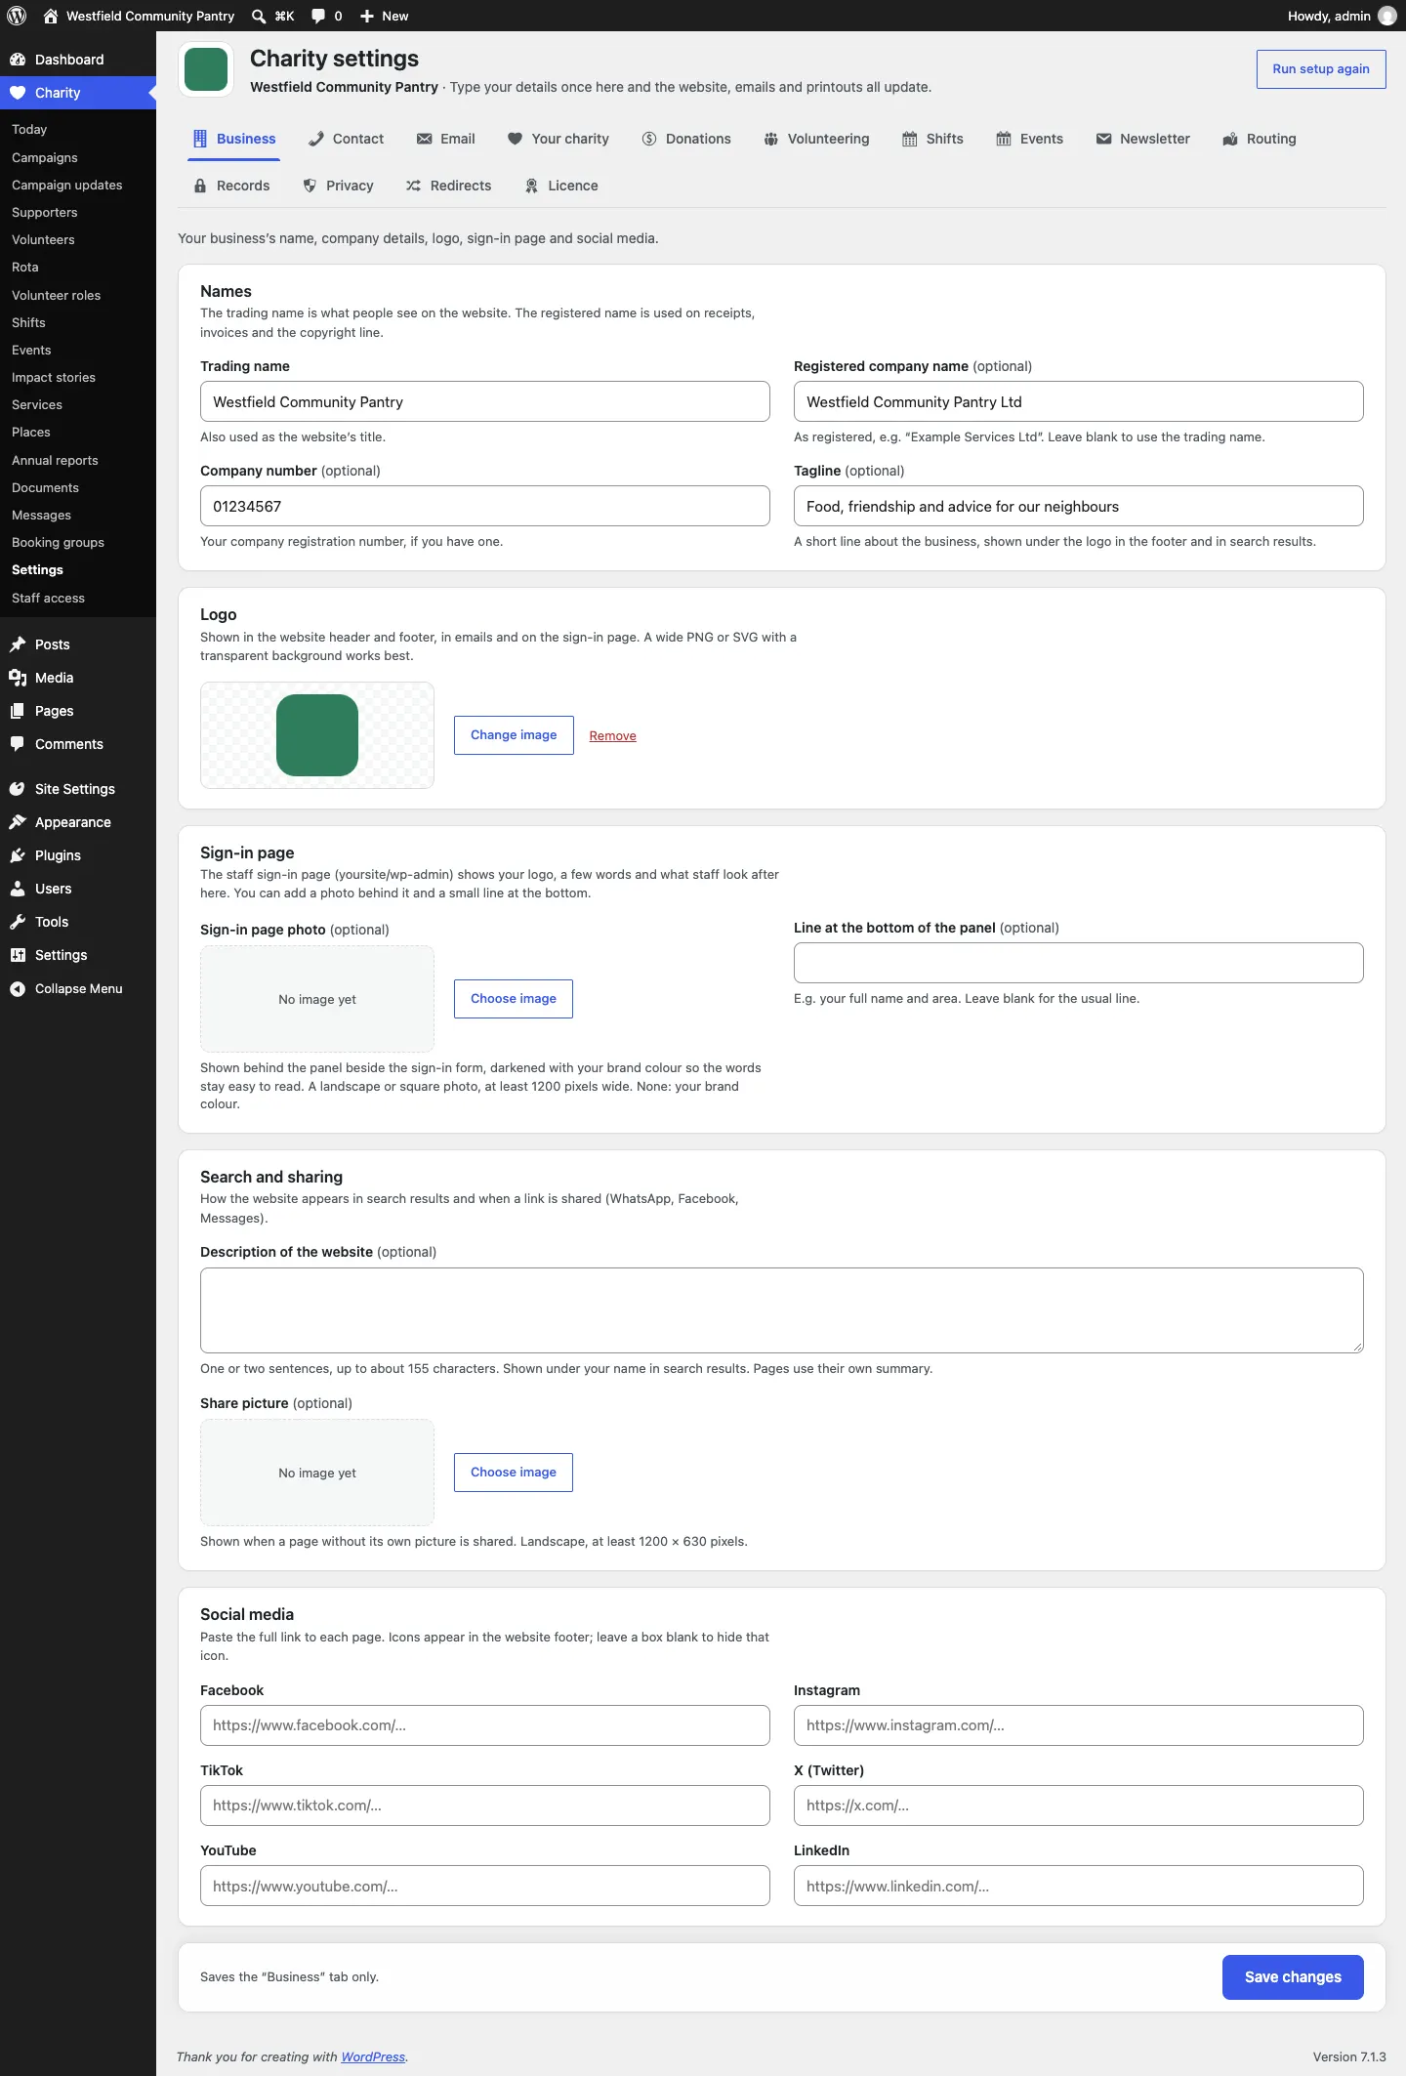Click the Dashboard gauge icon
Viewport: 1406px width, 2076px height.
(18, 60)
